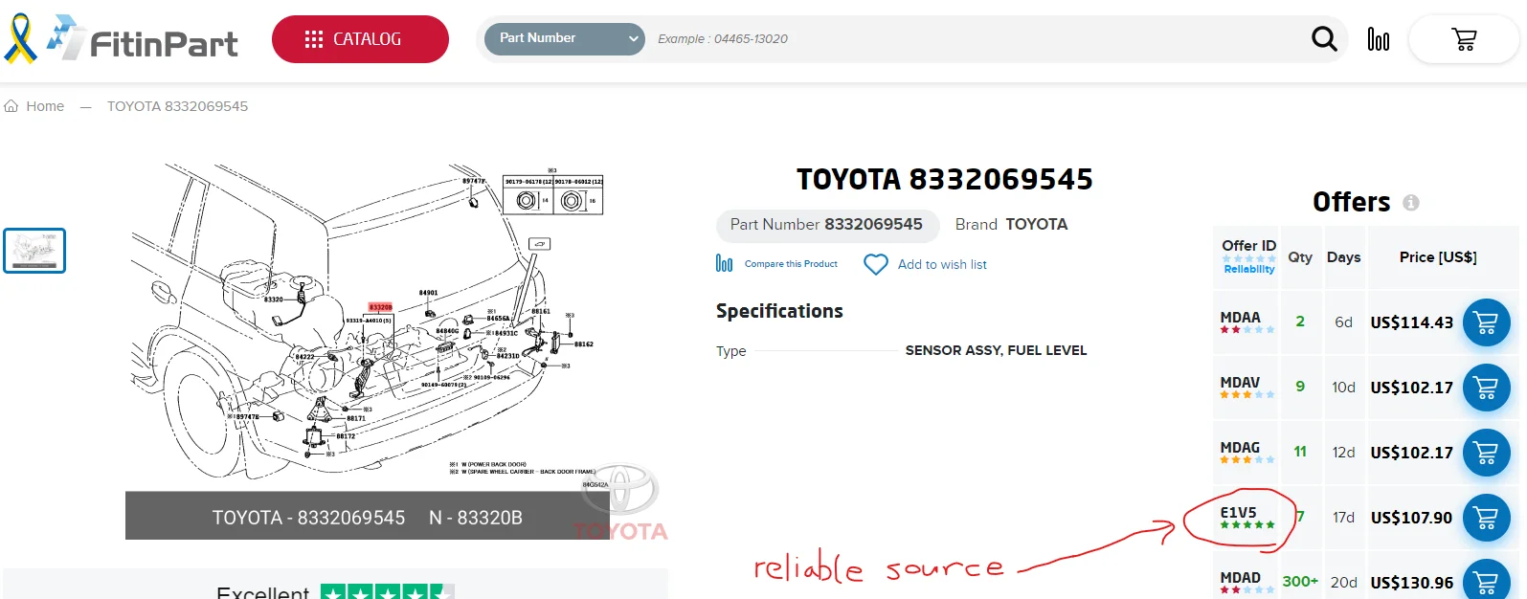Open the shopping cart in the header
1527x599 pixels.
1464,39
